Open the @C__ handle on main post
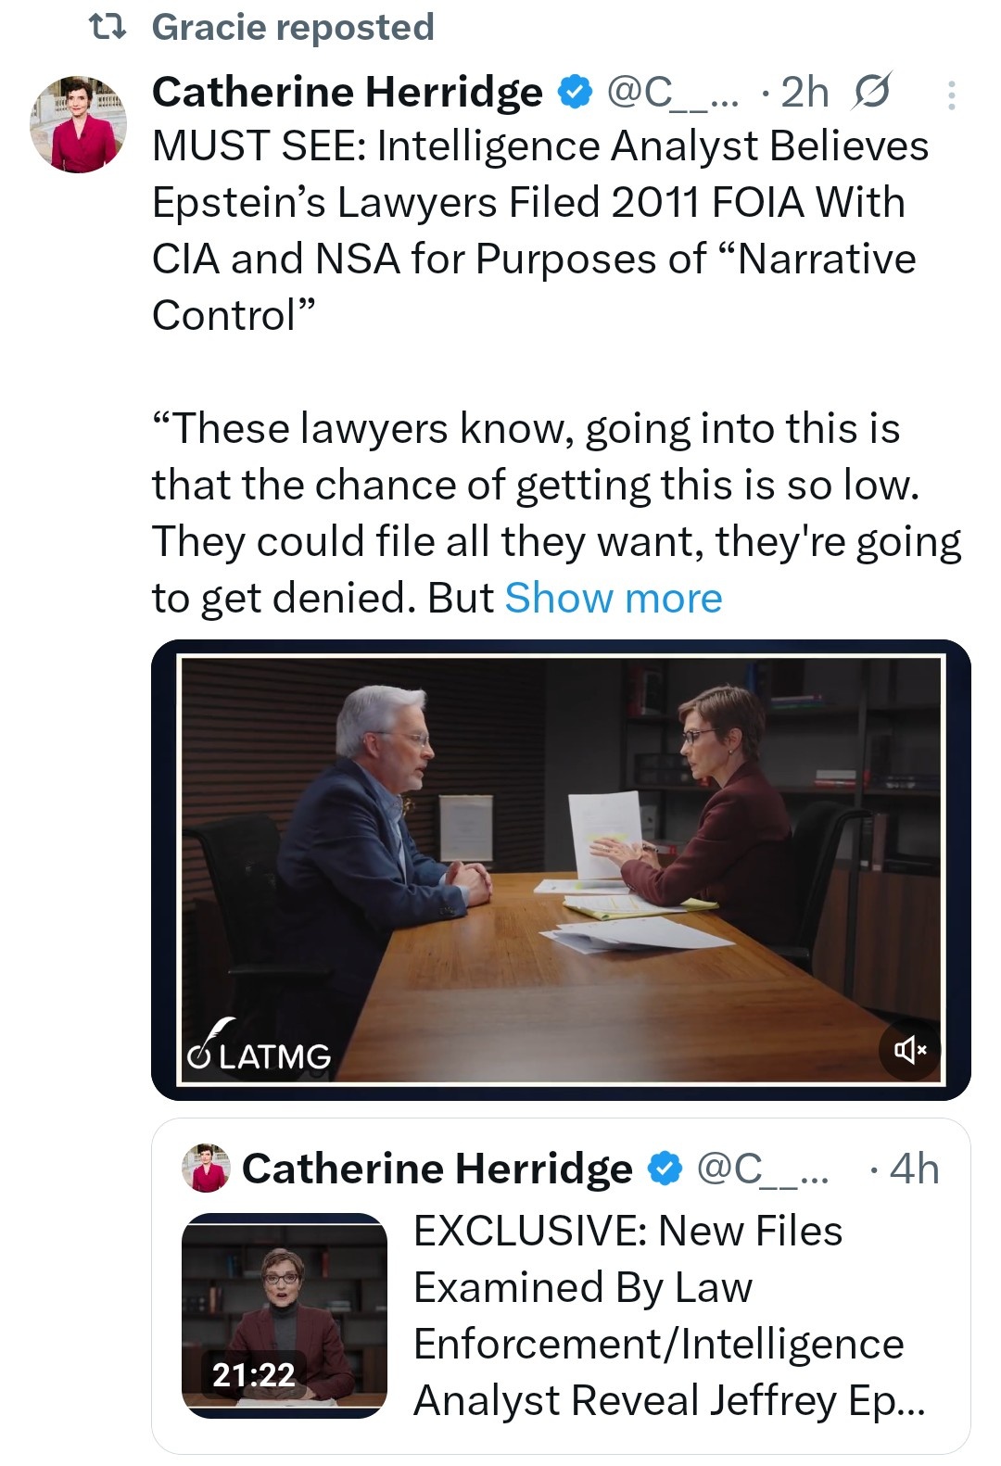This screenshot has width=1001, height=1466. tap(672, 92)
